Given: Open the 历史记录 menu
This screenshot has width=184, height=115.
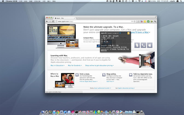Looking at the screenshot, I should click(x=37, y=1).
